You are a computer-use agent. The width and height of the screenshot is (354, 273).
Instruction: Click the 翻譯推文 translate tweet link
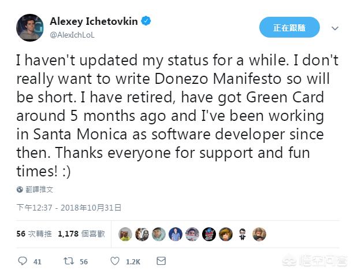tap(39, 189)
